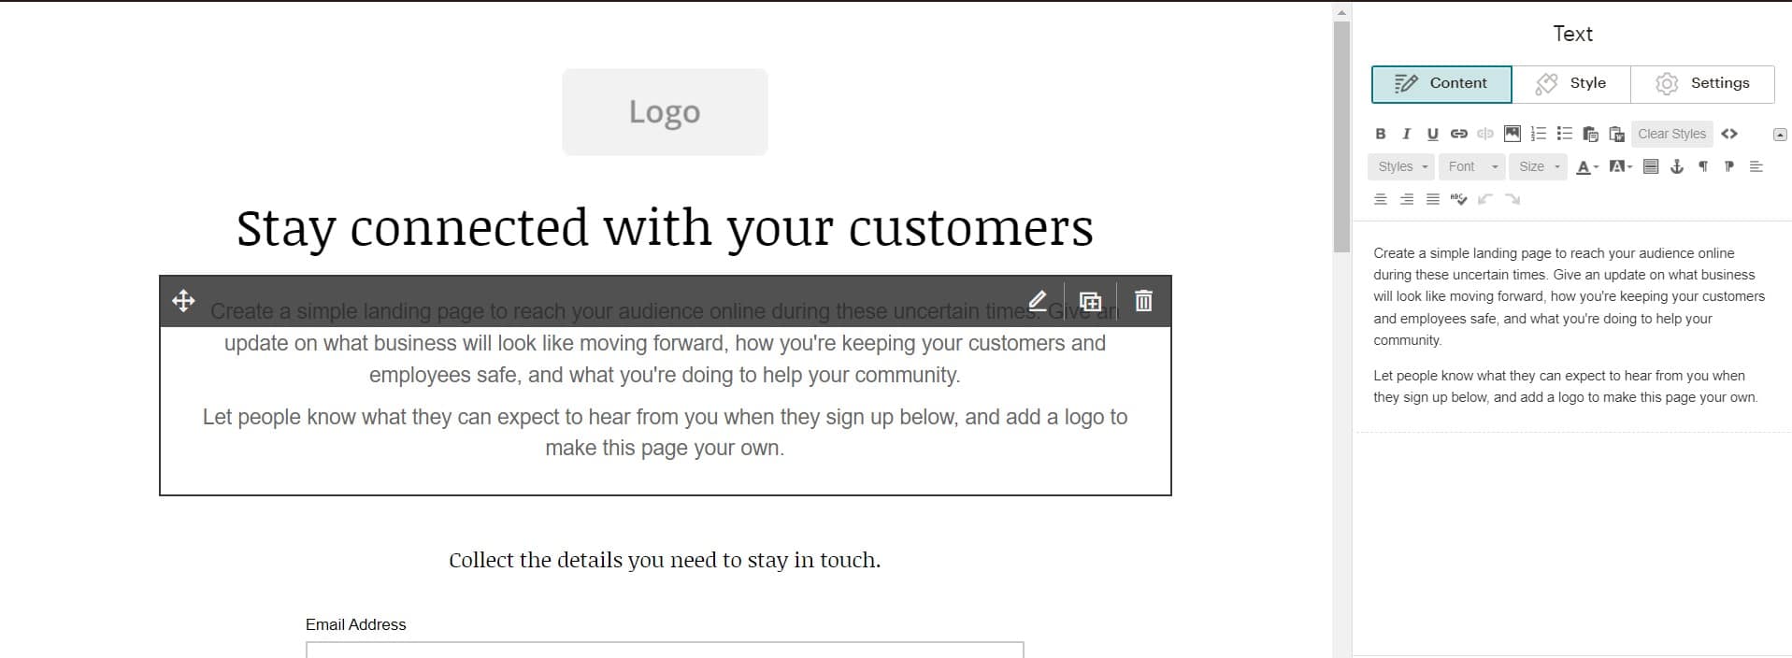Create a bulleted list
The height and width of the screenshot is (658, 1792).
[1564, 134]
